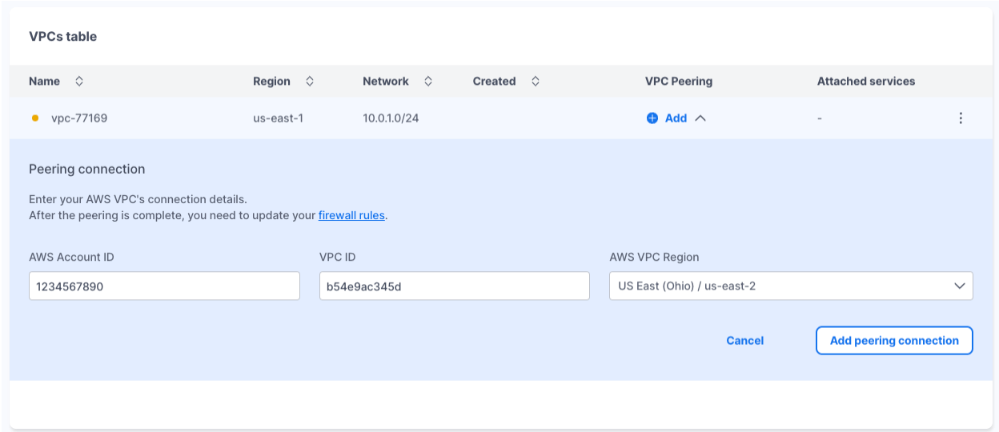The height and width of the screenshot is (432, 999).
Task: Click the us-east-1 region cell
Action: point(278,118)
